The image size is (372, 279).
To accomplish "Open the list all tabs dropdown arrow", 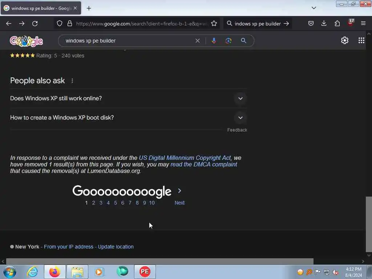I will (x=314, y=8).
